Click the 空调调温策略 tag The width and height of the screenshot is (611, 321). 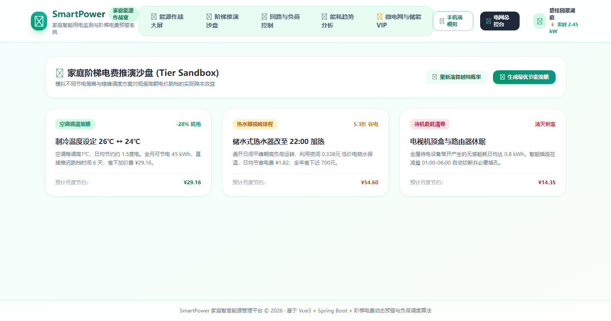[75, 124]
